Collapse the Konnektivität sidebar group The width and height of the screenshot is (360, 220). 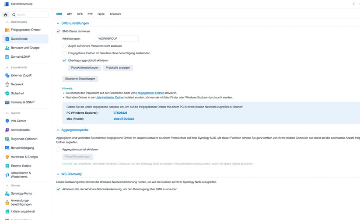(x=7, y=67)
